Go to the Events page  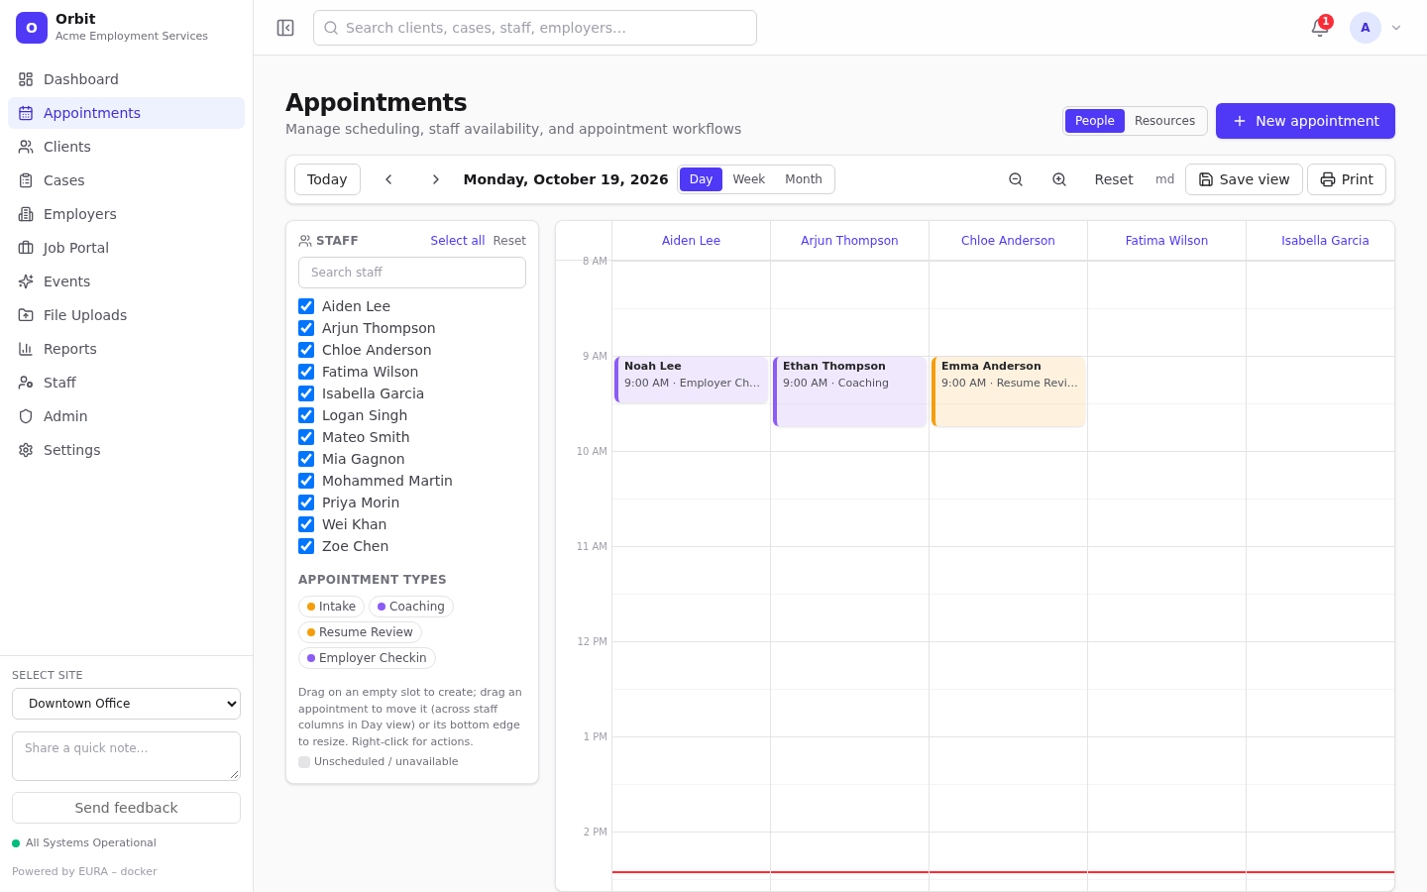126,281
